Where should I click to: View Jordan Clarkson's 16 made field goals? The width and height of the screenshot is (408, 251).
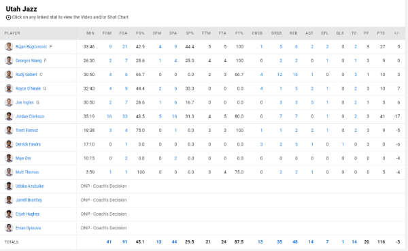tap(109, 116)
